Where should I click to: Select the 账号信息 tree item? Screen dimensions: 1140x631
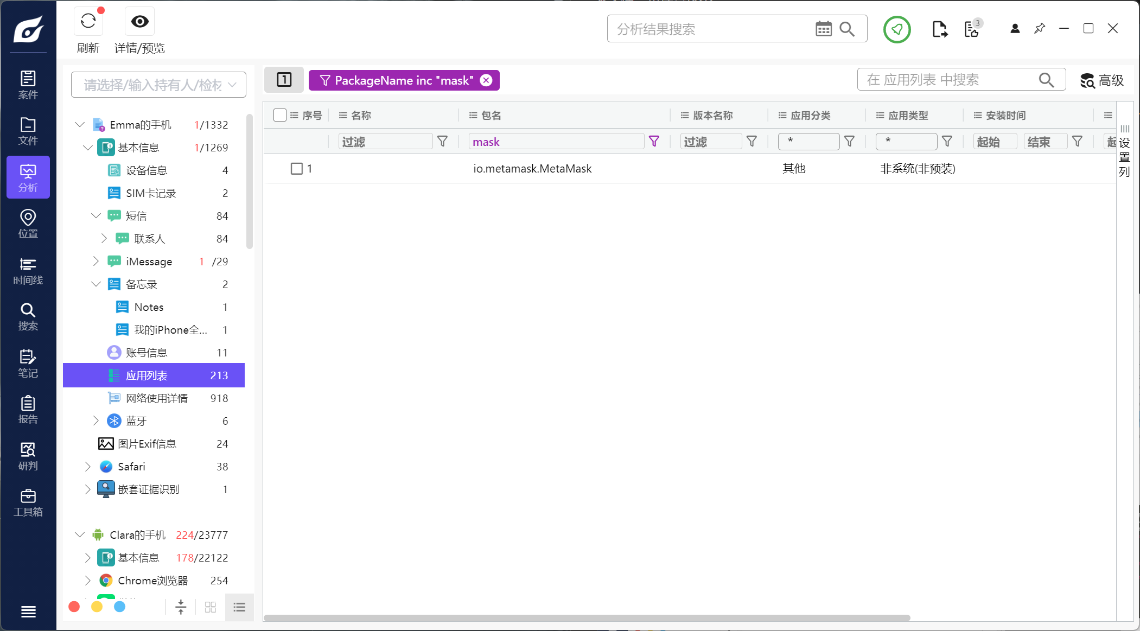[147, 353]
